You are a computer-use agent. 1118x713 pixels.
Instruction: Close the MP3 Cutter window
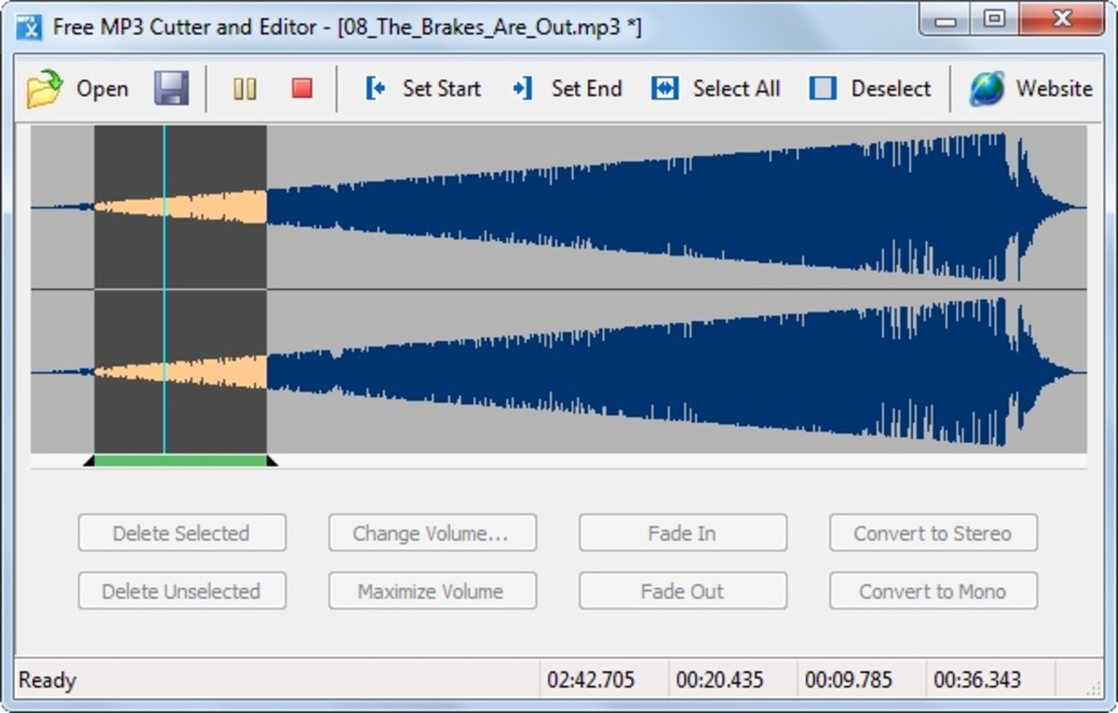pos(1061,20)
